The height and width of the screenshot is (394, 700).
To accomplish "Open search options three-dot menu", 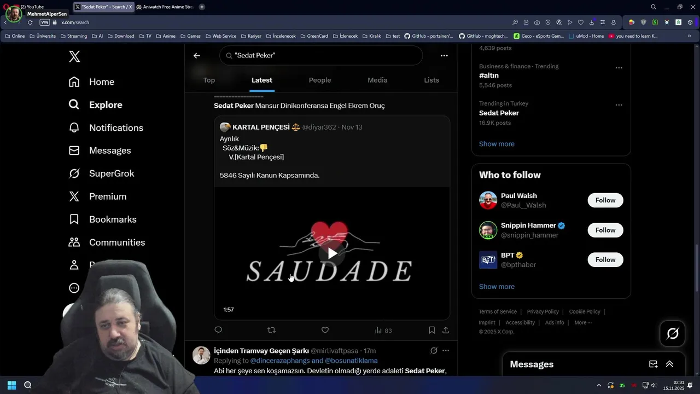I will (x=444, y=55).
